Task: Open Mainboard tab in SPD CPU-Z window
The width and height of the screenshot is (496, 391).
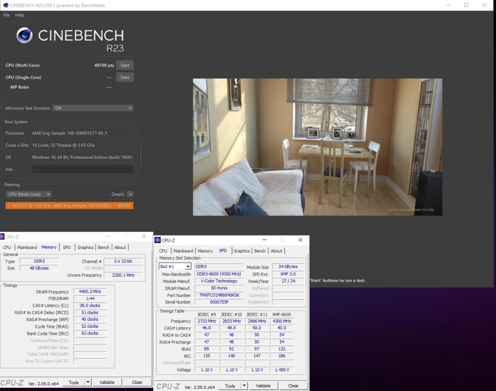Action: [183, 251]
